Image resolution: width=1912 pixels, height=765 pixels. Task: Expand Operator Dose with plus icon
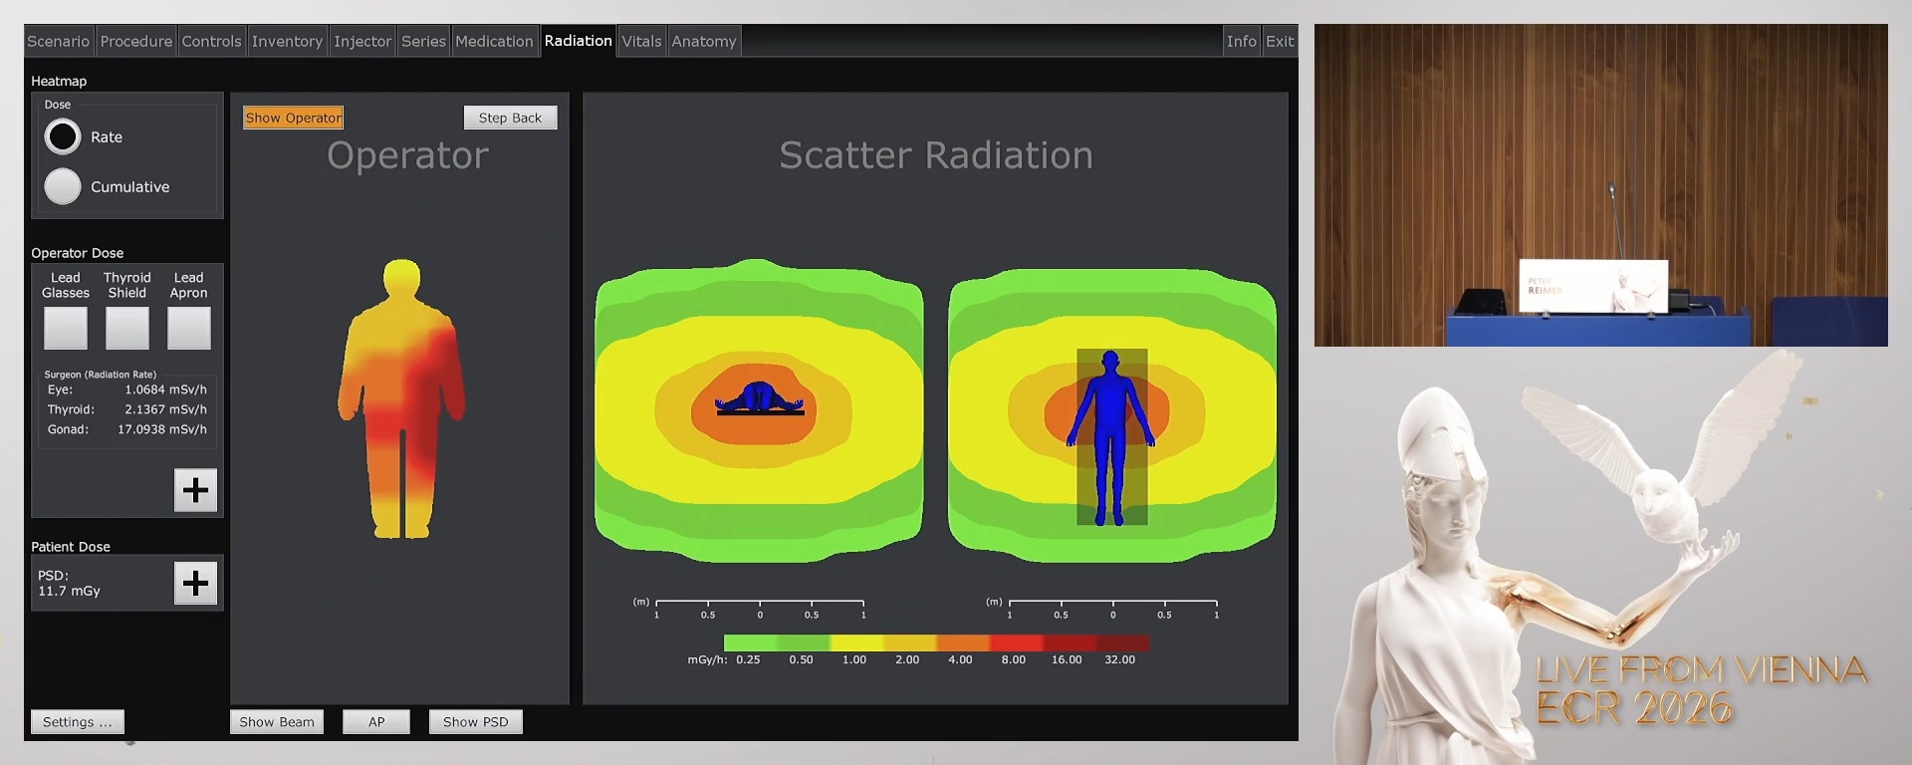point(196,490)
